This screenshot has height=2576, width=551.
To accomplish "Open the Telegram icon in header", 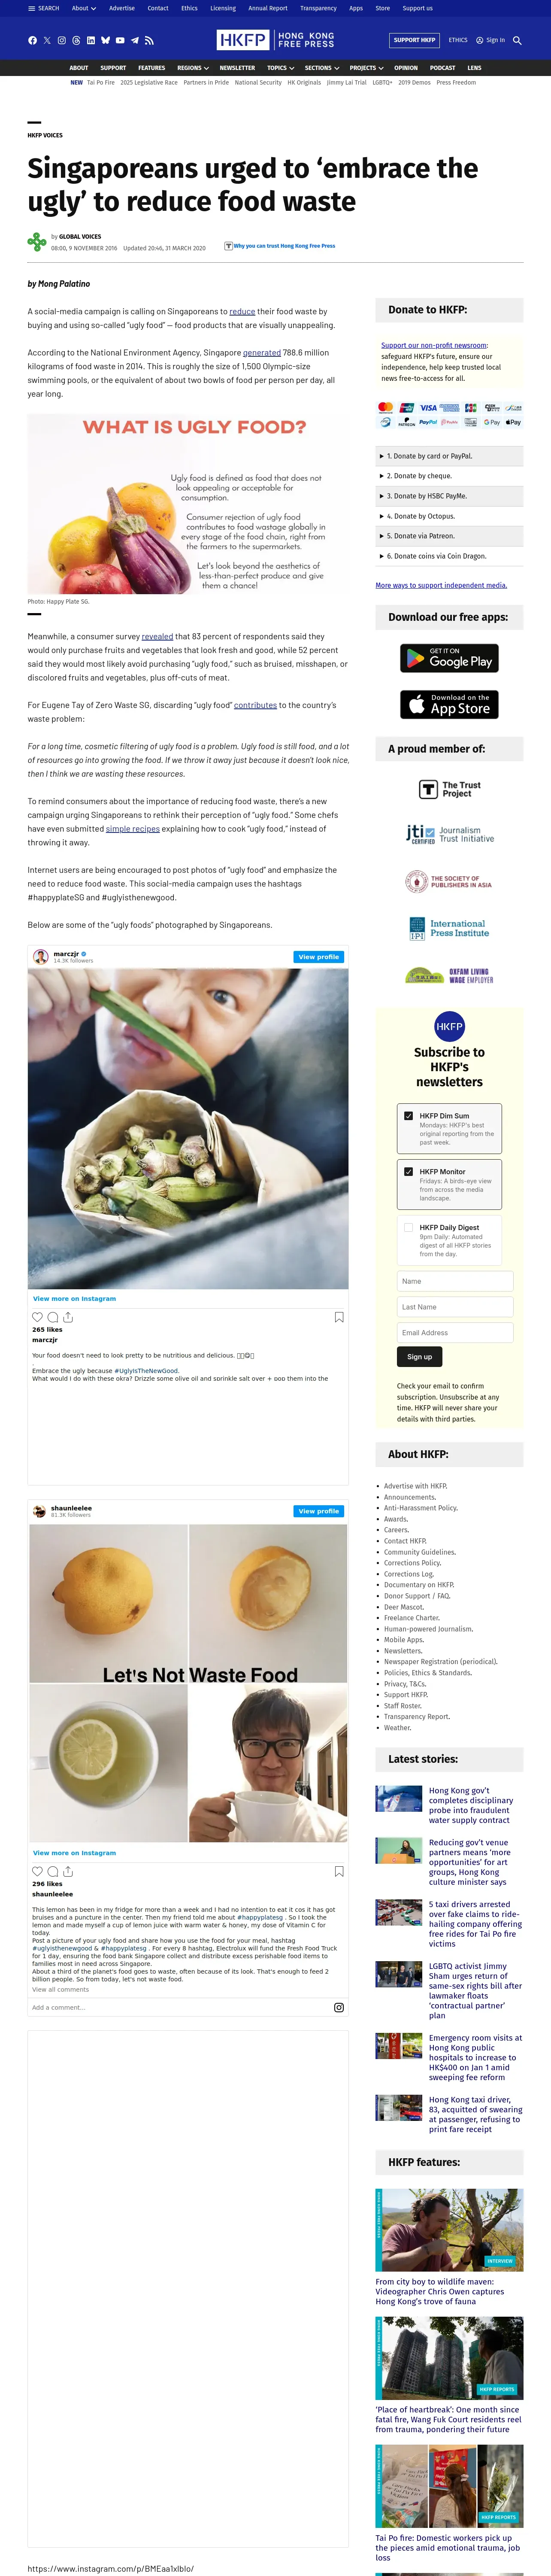I will coord(135,41).
